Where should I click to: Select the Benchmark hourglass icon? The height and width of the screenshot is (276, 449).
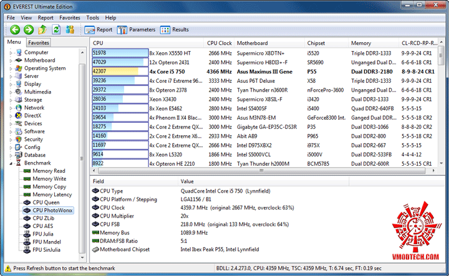click(x=19, y=163)
